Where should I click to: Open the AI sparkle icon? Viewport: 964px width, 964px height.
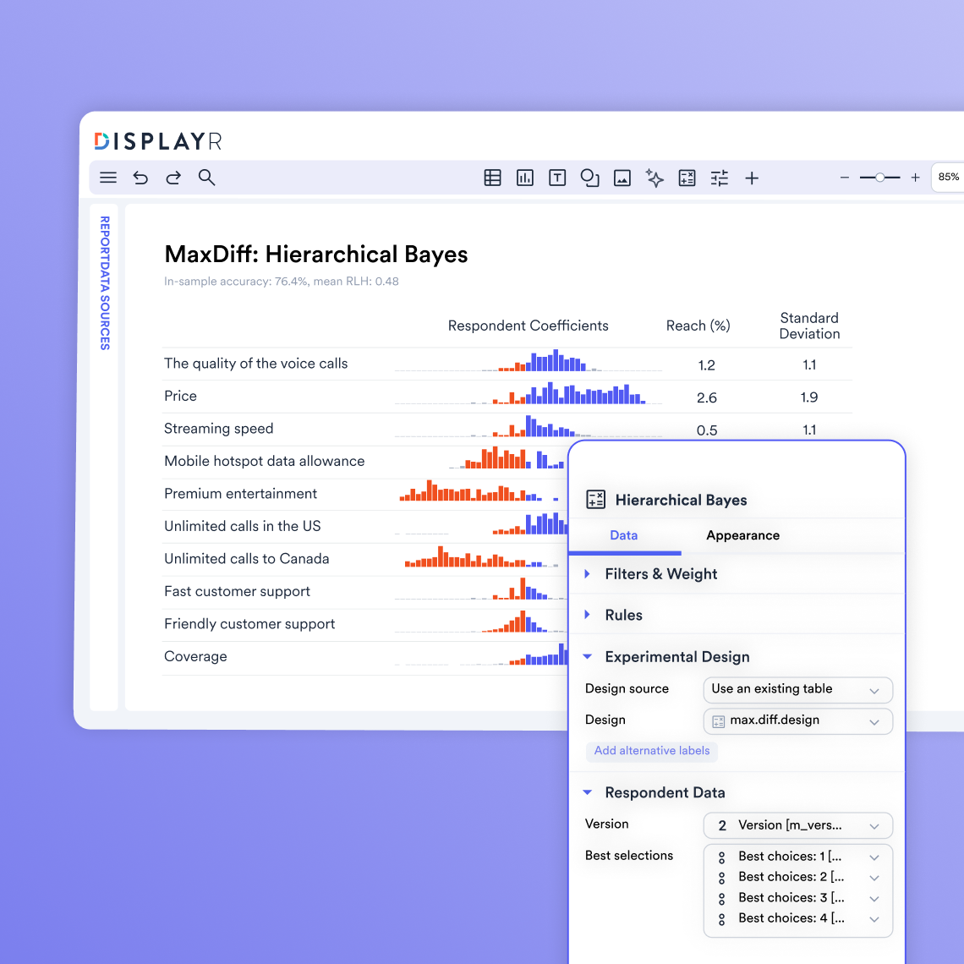click(x=655, y=178)
